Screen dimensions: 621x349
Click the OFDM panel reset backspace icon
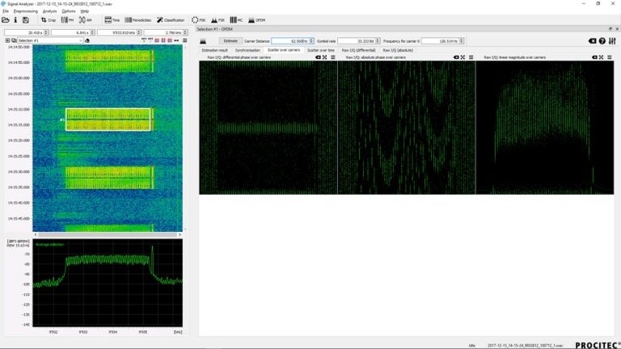click(x=593, y=40)
